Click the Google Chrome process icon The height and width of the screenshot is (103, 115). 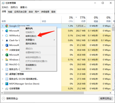(7, 26)
